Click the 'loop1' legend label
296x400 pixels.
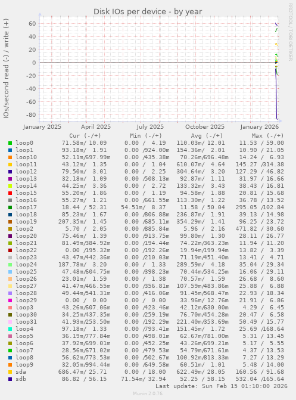(x=24, y=150)
